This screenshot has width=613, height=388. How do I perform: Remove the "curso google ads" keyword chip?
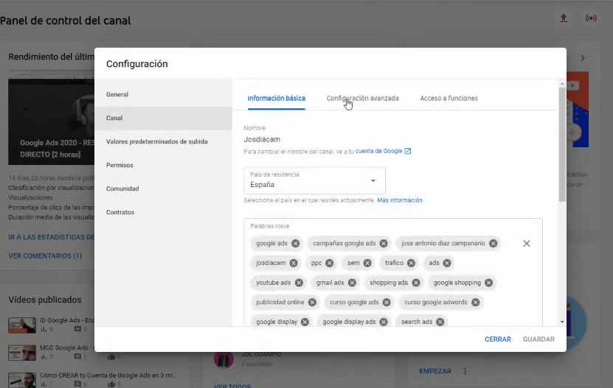coord(387,302)
